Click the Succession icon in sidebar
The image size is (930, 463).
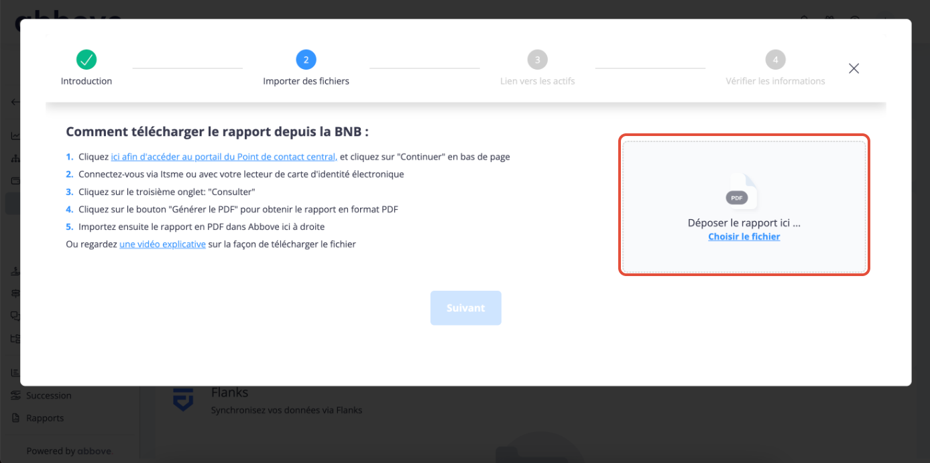(15, 395)
